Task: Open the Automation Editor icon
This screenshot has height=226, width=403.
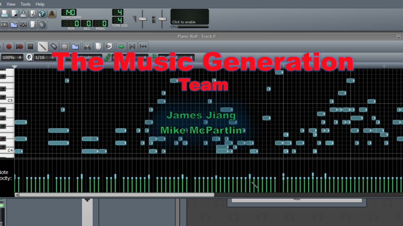Action: click(14, 25)
